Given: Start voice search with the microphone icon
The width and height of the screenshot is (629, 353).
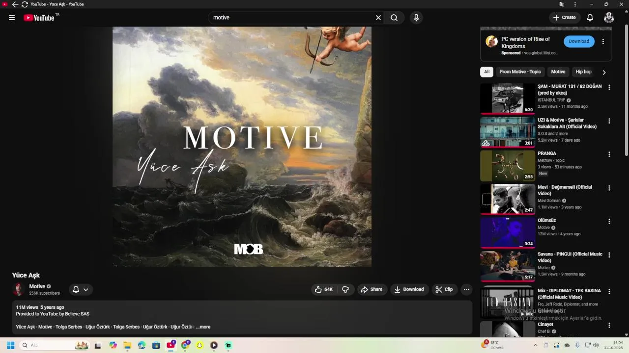Looking at the screenshot, I should click(416, 18).
